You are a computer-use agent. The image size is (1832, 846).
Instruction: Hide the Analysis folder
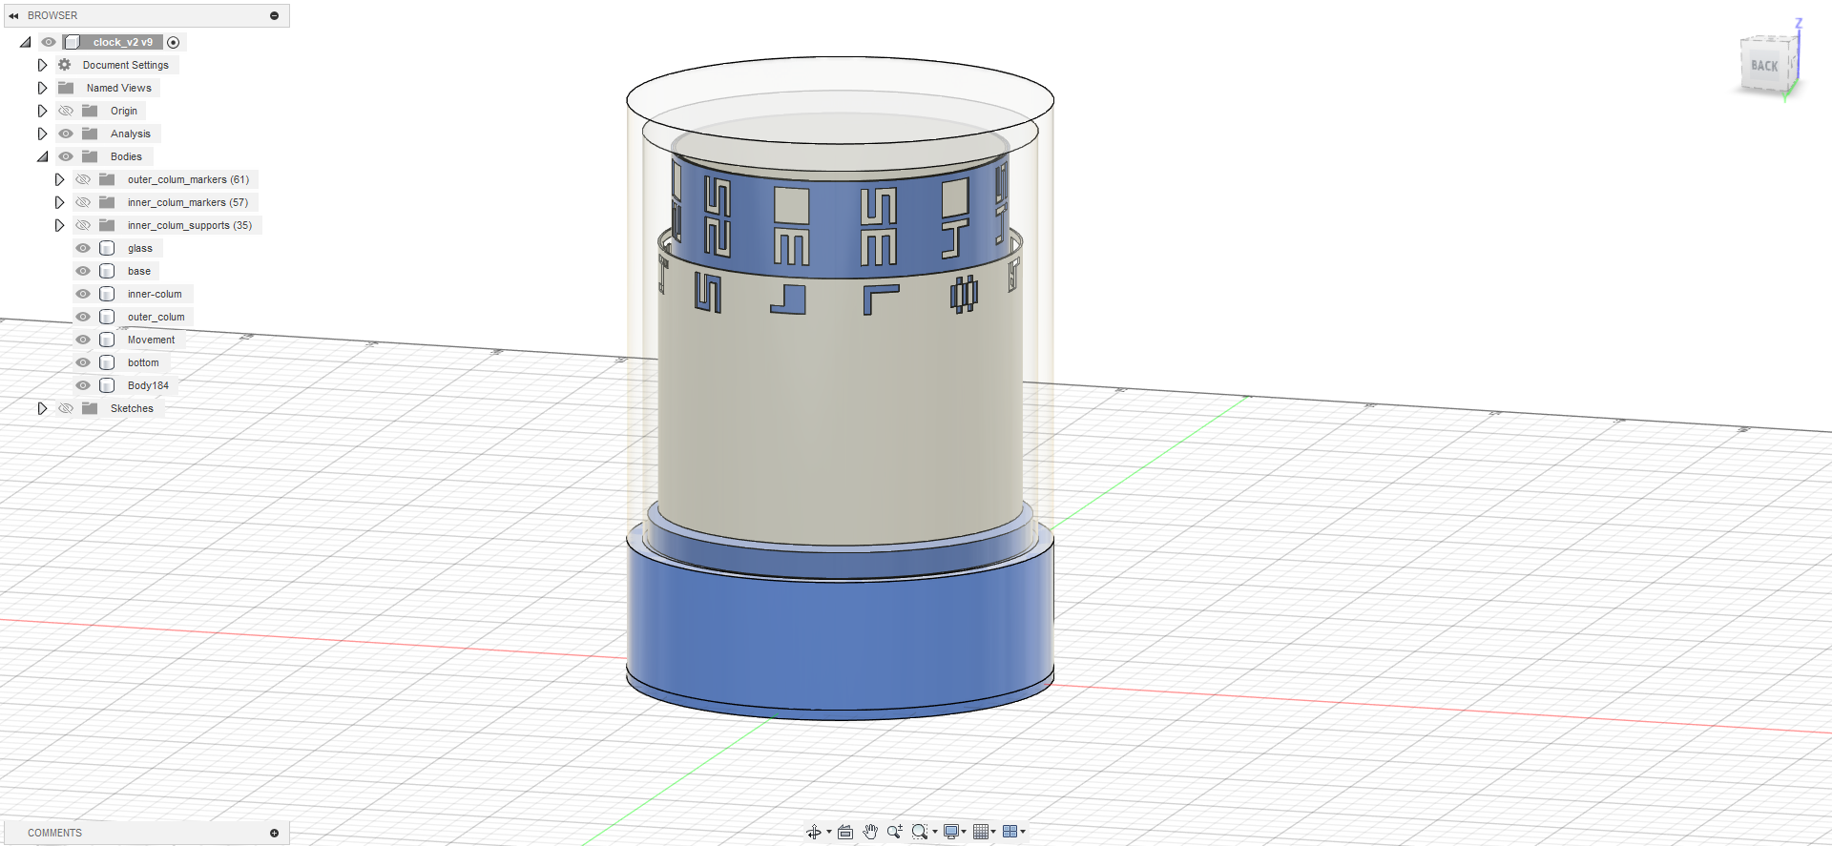[x=66, y=134]
